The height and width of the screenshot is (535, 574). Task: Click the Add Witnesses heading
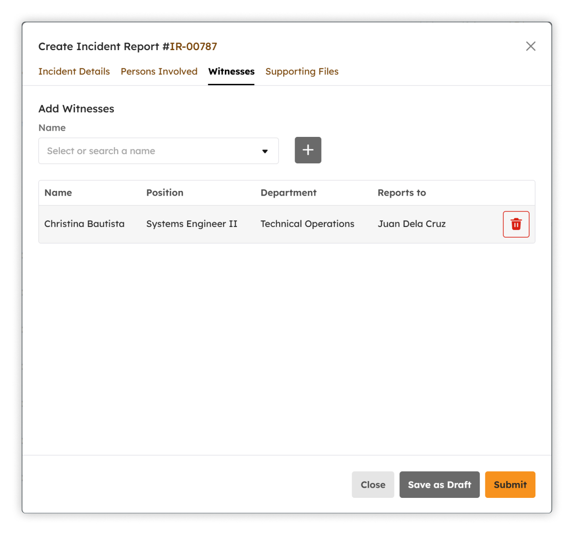pos(76,108)
